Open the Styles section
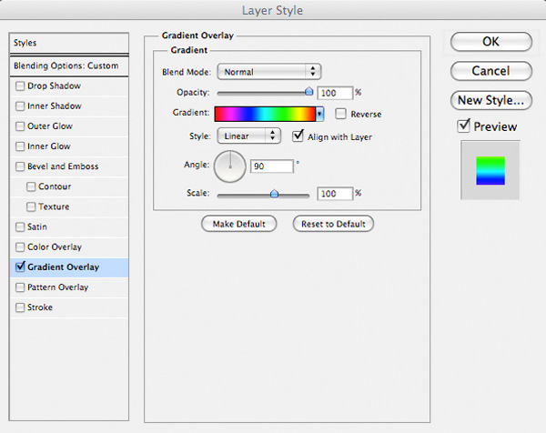Image resolution: width=546 pixels, height=433 pixels. (x=69, y=43)
